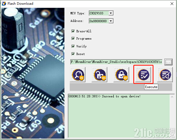Toggle the Programme checkbox
This screenshot has height=140, width=177.
tap(73, 38)
